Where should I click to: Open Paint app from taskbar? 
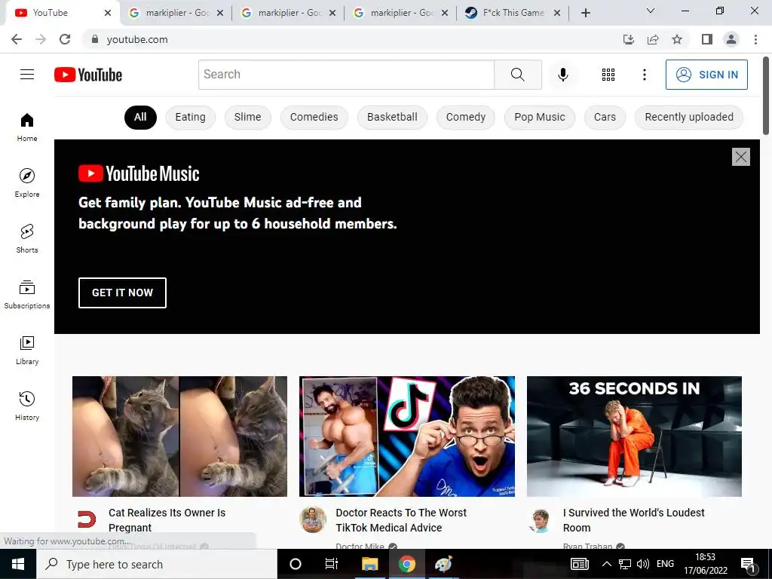(x=443, y=564)
